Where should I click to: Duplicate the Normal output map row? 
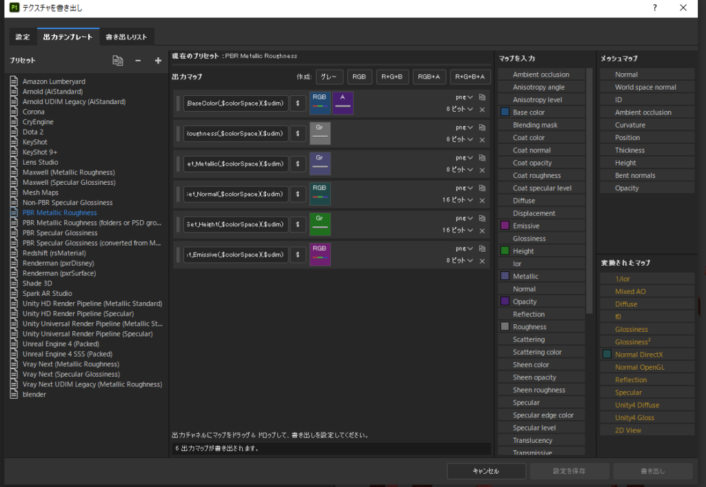tap(482, 188)
